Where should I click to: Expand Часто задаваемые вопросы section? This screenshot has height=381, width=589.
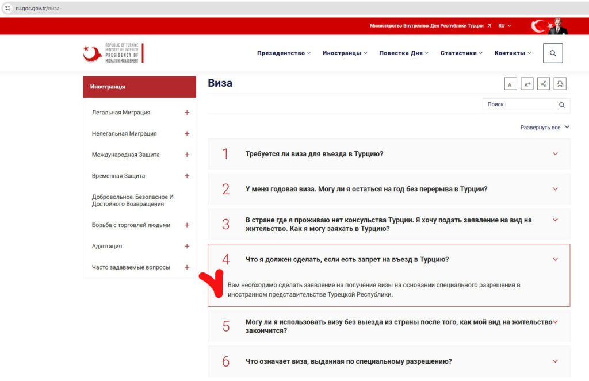186,267
